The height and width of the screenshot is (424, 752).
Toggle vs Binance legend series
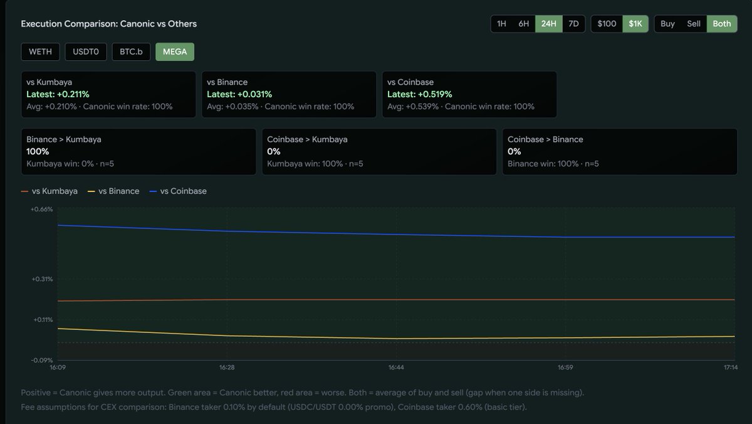[x=113, y=191]
